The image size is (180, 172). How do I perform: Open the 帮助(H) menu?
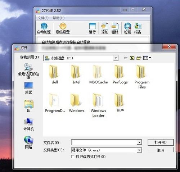click(59, 18)
